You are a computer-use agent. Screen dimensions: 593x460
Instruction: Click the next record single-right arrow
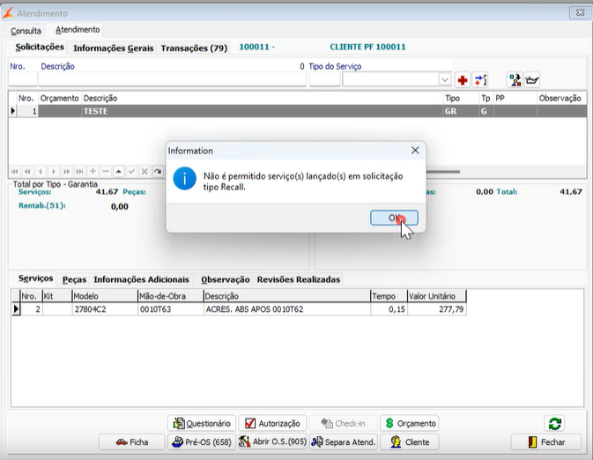tap(54, 172)
